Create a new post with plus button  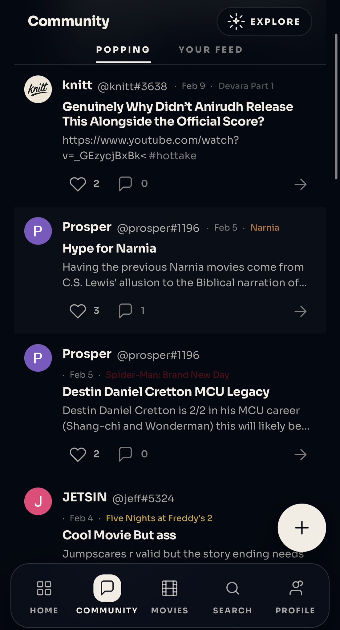pyautogui.click(x=302, y=528)
